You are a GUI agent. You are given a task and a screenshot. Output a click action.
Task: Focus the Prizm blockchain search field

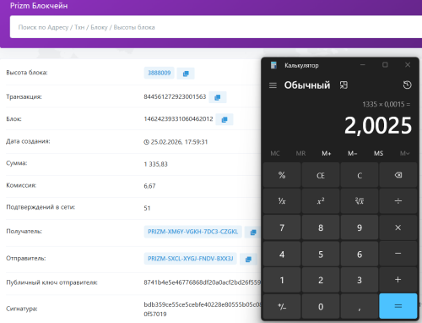[216, 27]
